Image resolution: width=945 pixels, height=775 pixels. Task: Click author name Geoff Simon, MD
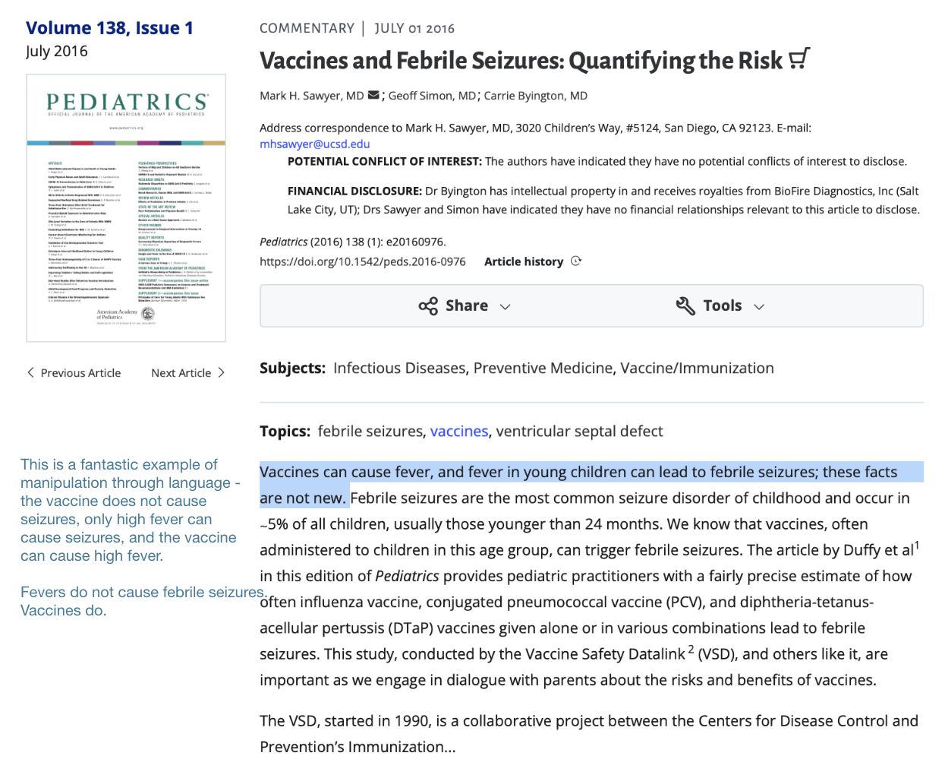(433, 96)
